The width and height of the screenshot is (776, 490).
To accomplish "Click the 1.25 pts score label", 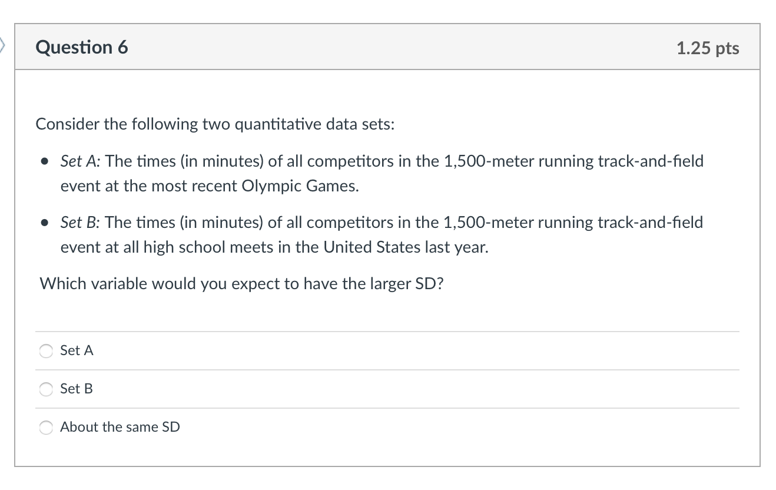I will (x=707, y=48).
